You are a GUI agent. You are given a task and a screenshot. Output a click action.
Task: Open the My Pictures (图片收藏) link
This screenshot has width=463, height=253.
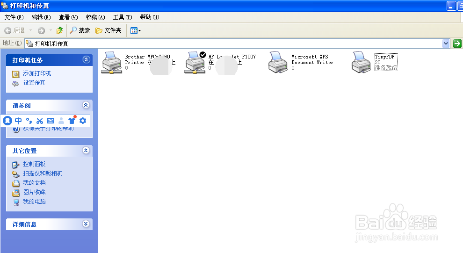[x=34, y=192]
